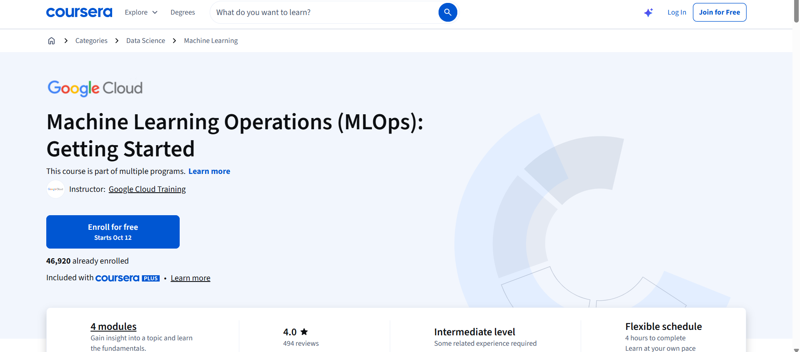This screenshot has height=352, width=800.
Task: Click the Flexible schedule heading
Action: [663, 327]
